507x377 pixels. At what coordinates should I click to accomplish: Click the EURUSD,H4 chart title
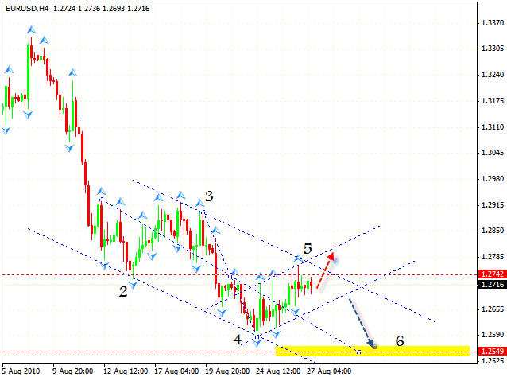[x=27, y=9]
